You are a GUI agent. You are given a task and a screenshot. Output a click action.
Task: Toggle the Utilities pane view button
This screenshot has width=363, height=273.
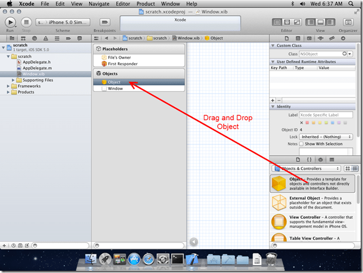[330, 22]
